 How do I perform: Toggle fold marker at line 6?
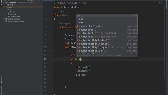point(53,31)
